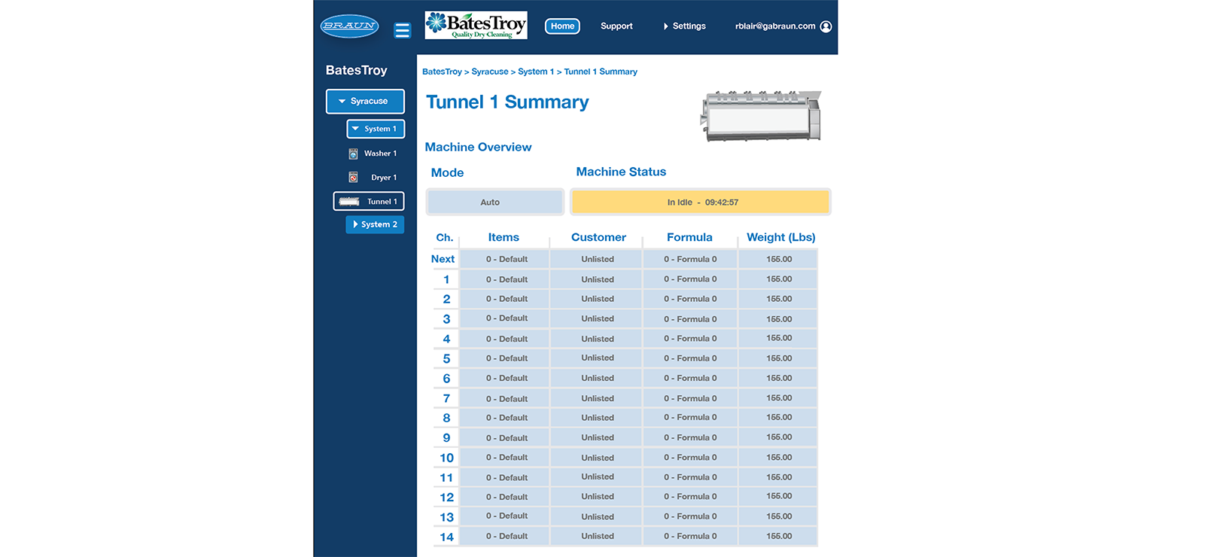
Task: Click Weight cell in chamber 3 row
Action: [778, 319]
